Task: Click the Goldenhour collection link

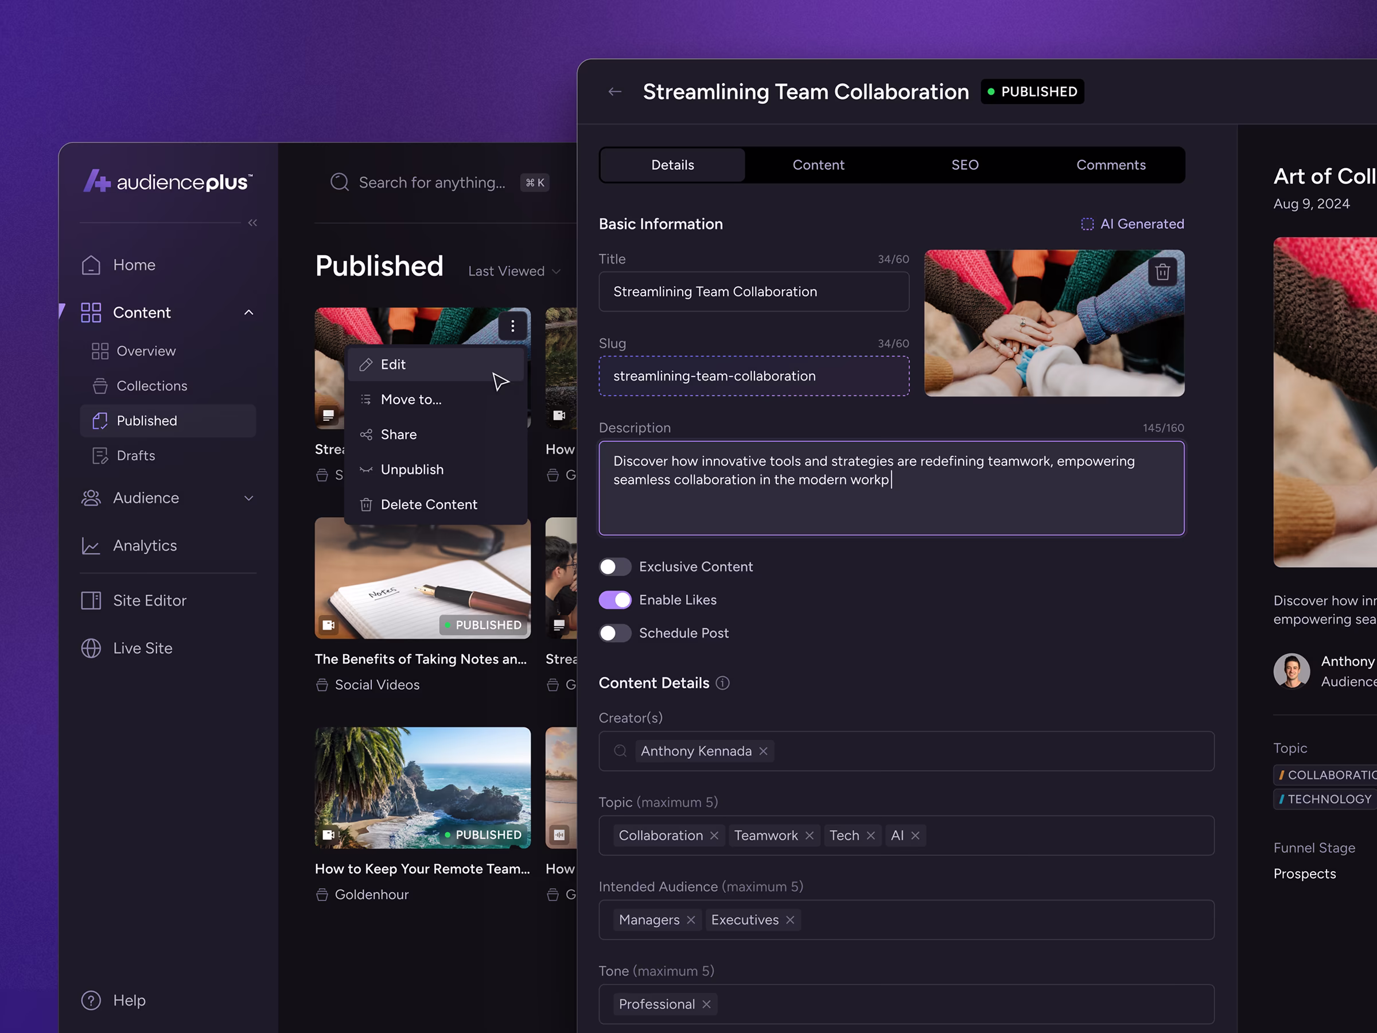Action: coord(362,895)
